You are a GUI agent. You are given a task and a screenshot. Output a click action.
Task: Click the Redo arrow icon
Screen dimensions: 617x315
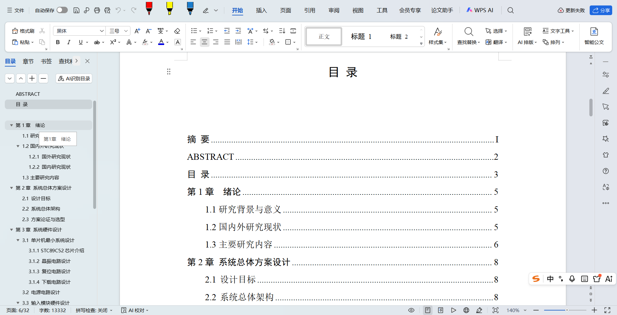(x=134, y=10)
